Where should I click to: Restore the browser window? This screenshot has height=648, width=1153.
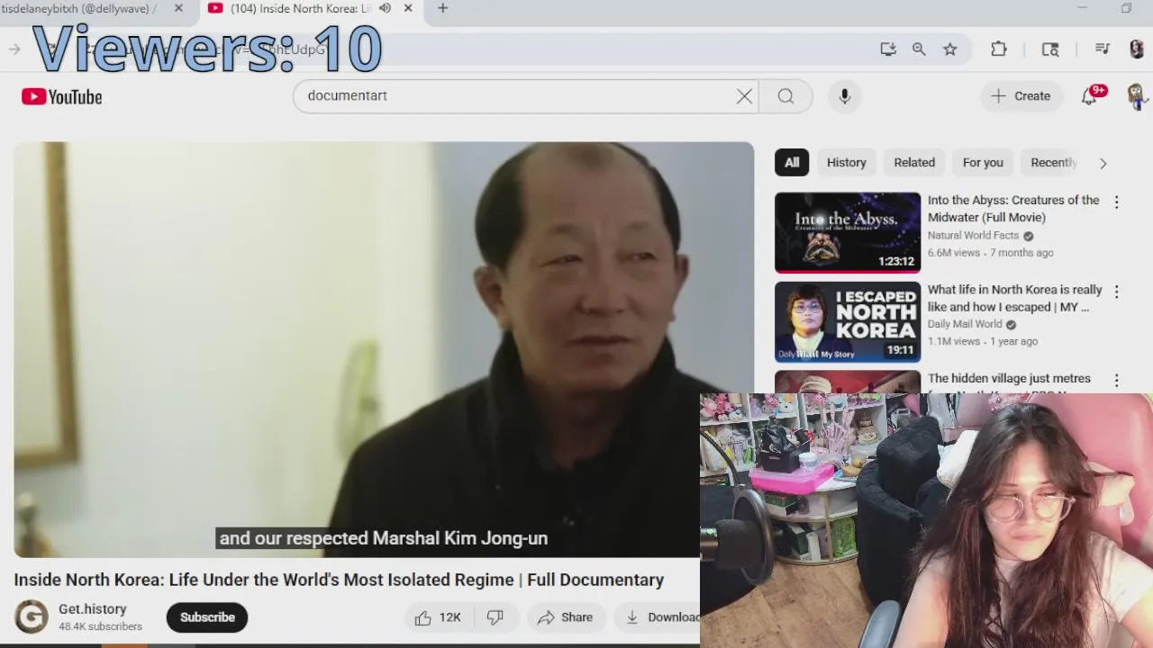click(x=1126, y=8)
